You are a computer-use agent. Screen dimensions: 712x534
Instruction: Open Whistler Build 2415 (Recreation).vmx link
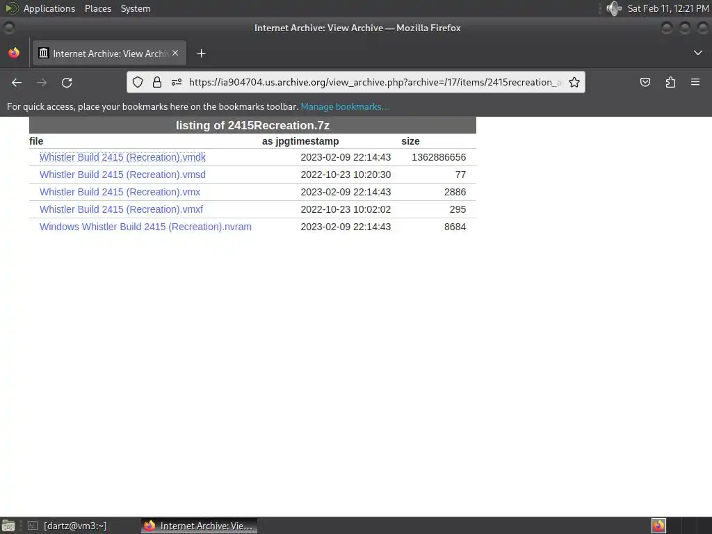[x=120, y=192]
